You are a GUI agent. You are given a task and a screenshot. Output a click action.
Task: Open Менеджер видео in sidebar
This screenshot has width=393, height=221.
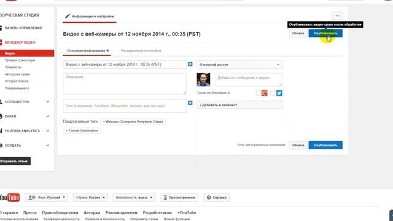coord(20,42)
